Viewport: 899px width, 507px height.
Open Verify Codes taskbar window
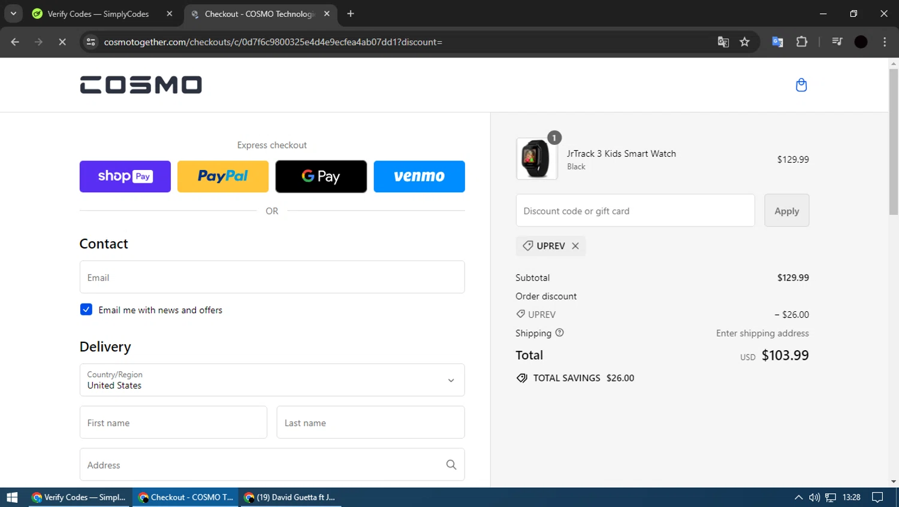pos(80,497)
